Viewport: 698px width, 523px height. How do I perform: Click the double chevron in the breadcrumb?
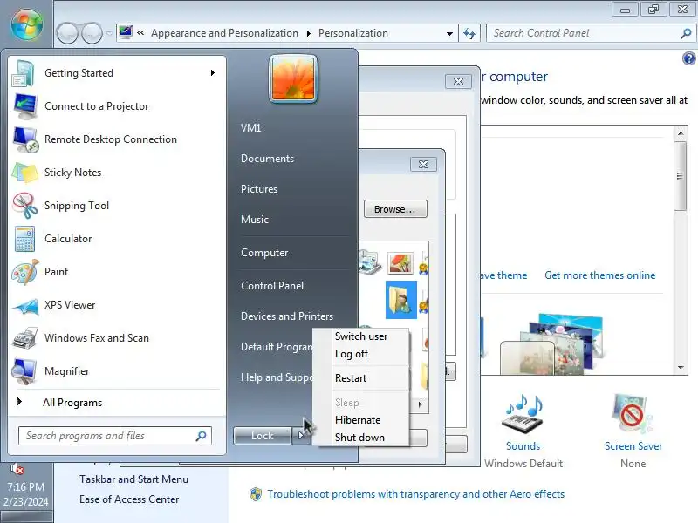coord(140,32)
